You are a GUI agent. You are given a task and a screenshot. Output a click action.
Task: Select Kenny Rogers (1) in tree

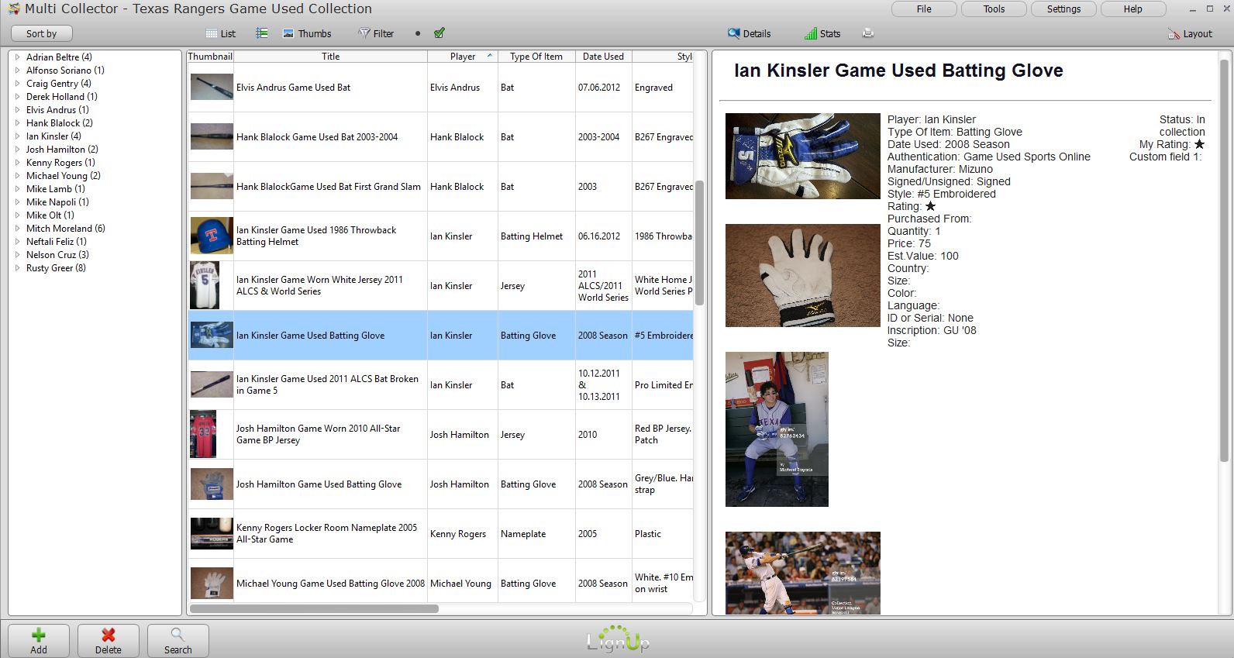point(60,163)
